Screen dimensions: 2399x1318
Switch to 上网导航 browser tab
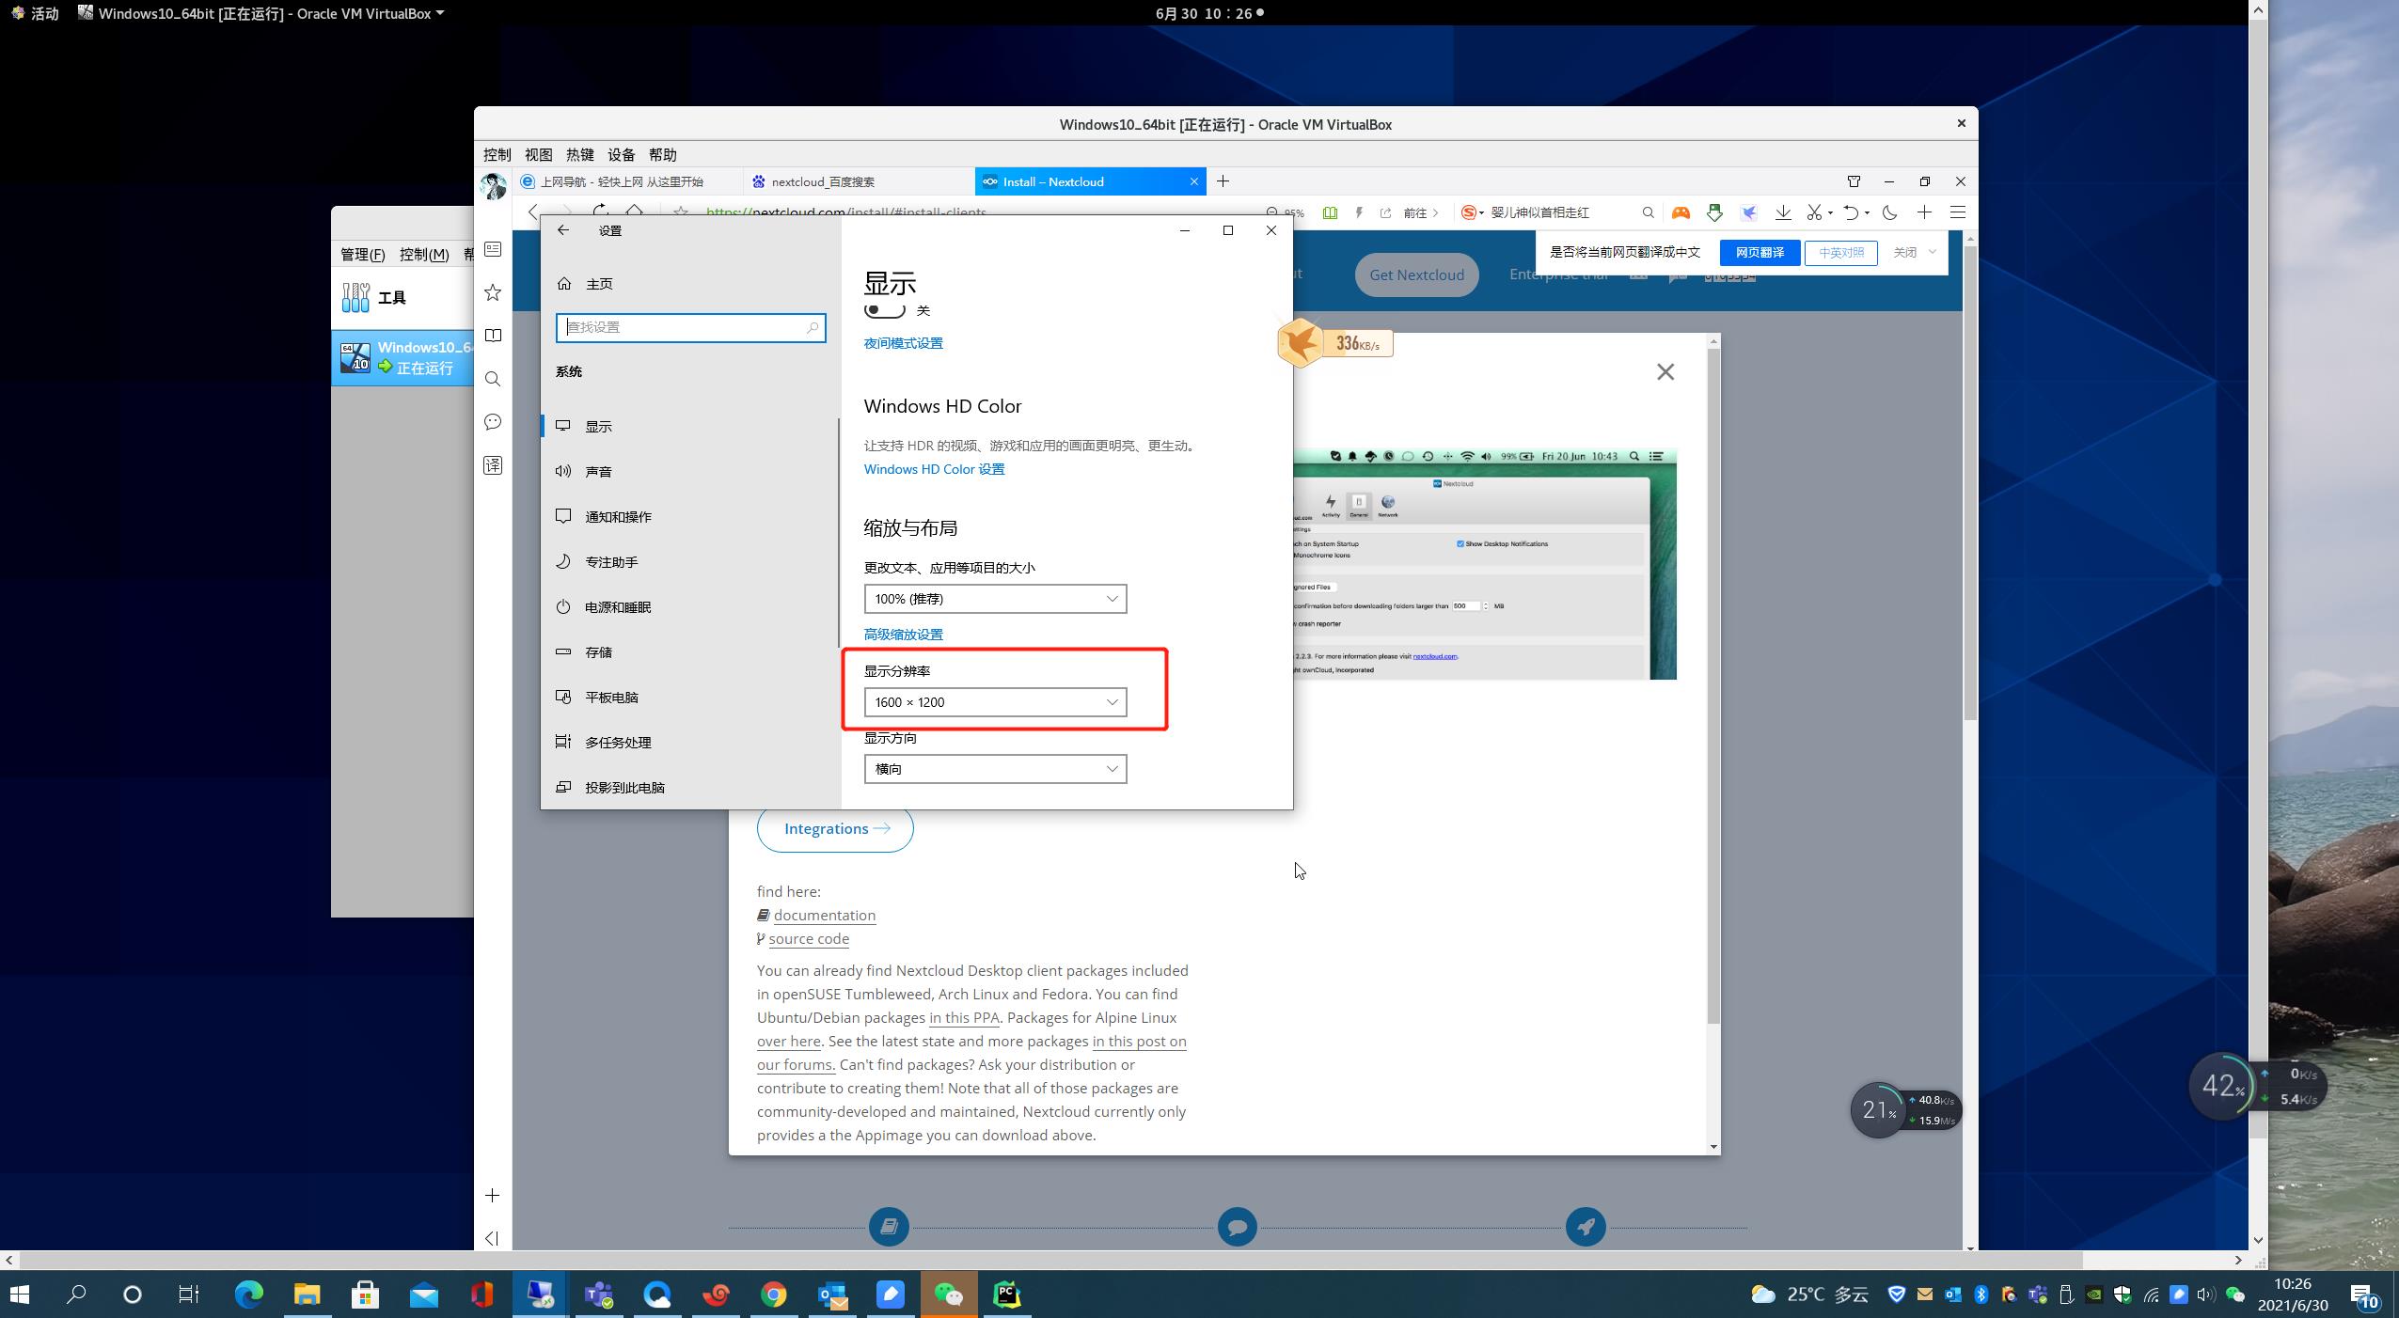[628, 181]
